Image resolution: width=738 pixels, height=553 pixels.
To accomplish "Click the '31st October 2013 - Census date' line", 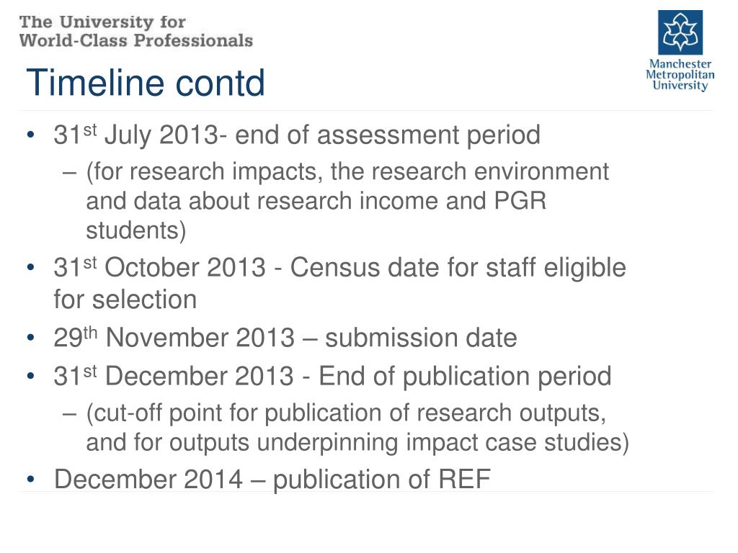I will coord(340,268).
